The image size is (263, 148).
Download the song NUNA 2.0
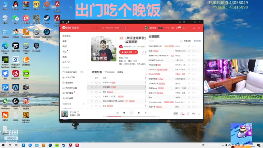point(100,83)
